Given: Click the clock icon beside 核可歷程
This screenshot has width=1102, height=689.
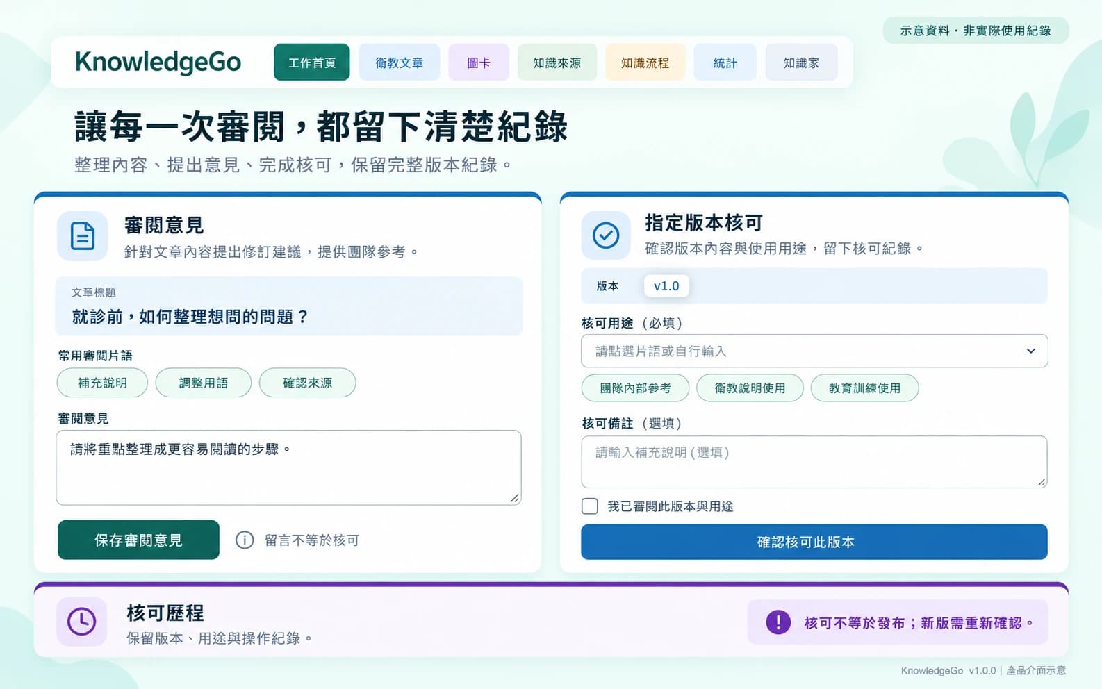Looking at the screenshot, I should [x=82, y=621].
